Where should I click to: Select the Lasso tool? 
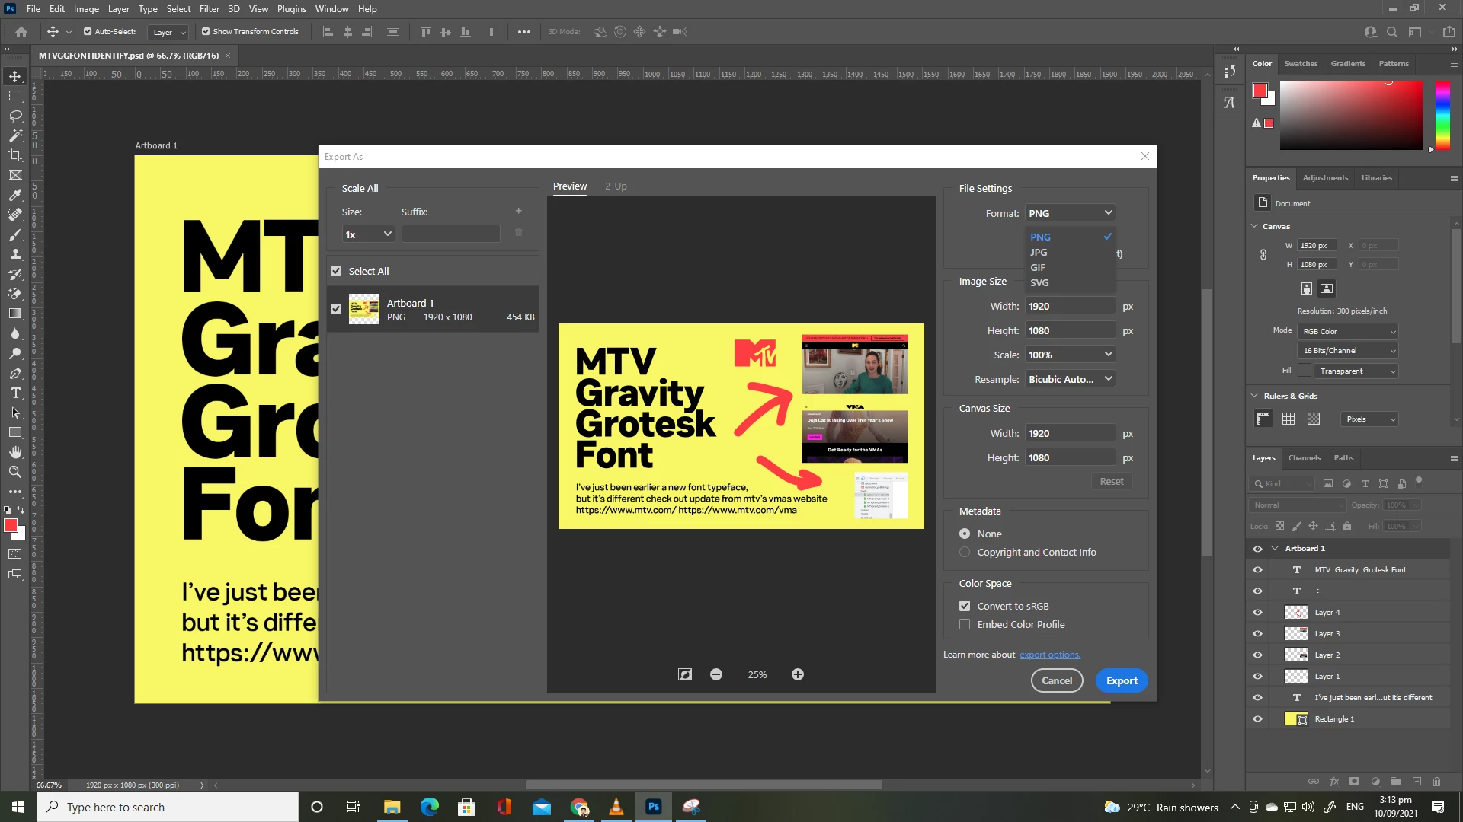pyautogui.click(x=15, y=116)
